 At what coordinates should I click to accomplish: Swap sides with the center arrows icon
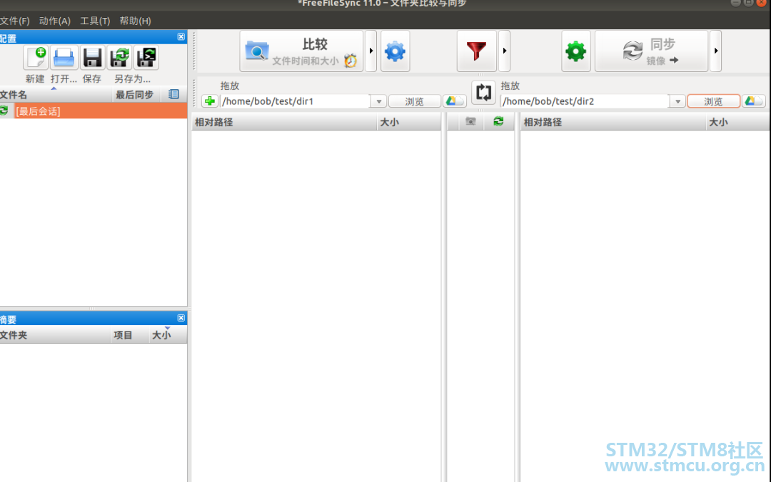483,93
